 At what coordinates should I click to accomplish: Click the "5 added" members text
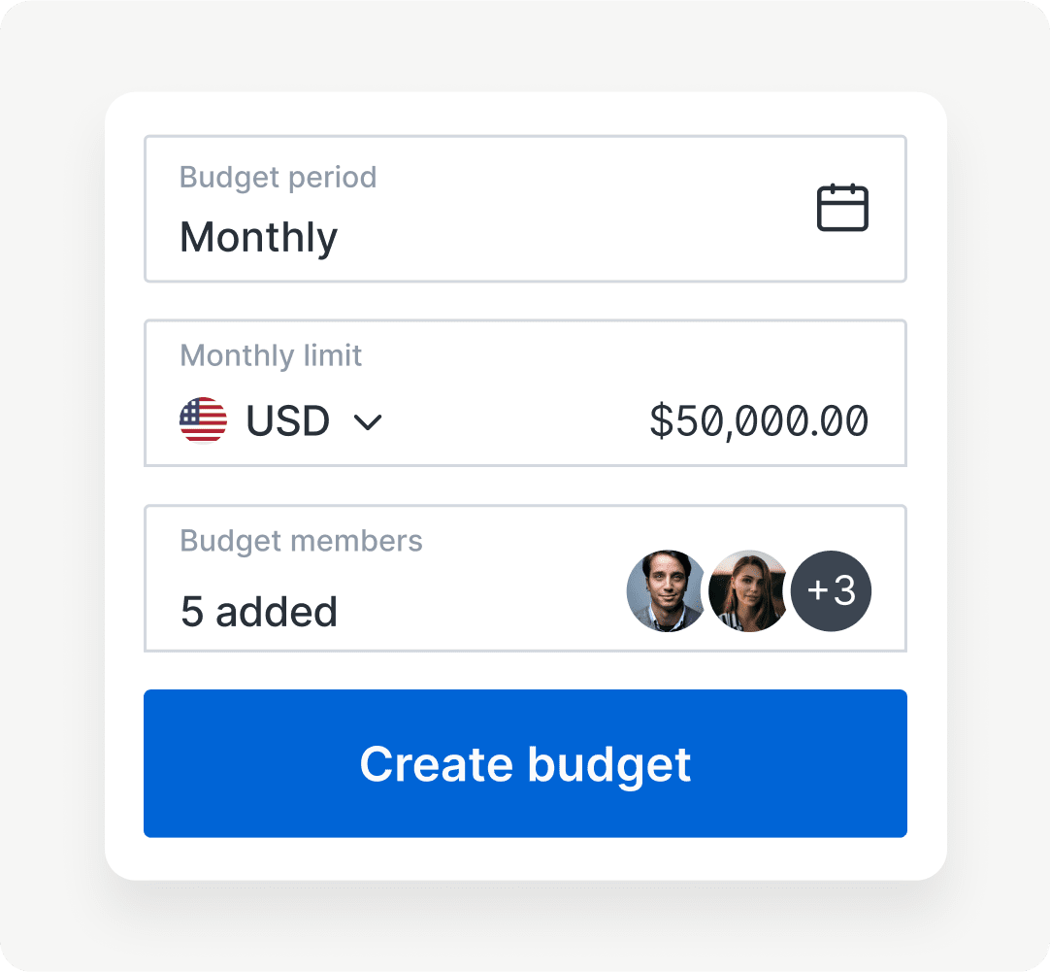(x=259, y=612)
